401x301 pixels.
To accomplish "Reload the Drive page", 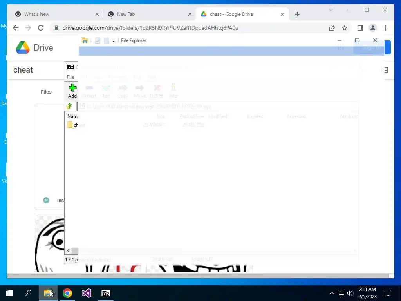I will [41, 28].
